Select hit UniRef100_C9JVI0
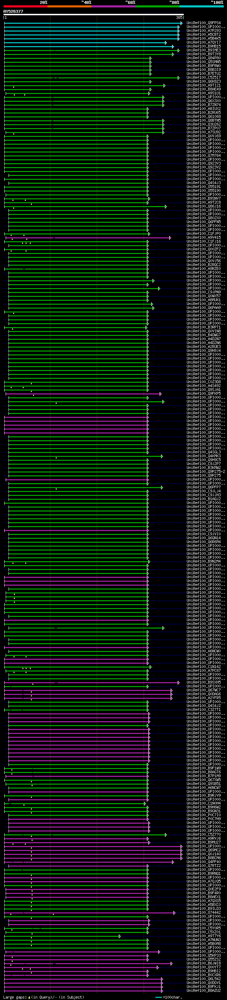Image resolution: width=227 pixels, height=1000 pixels. click(x=204, y=534)
